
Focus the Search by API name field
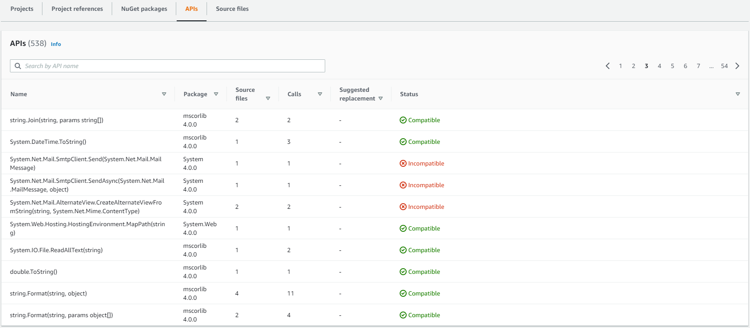(x=168, y=66)
